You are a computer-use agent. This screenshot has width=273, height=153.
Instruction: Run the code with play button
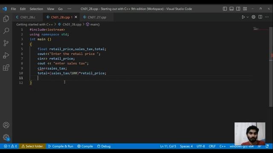click(243, 17)
